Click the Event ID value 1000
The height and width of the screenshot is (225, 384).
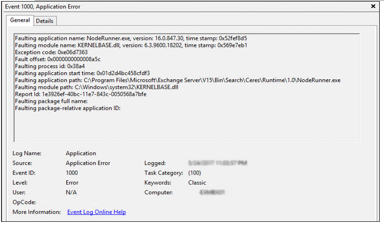[x=71, y=173]
